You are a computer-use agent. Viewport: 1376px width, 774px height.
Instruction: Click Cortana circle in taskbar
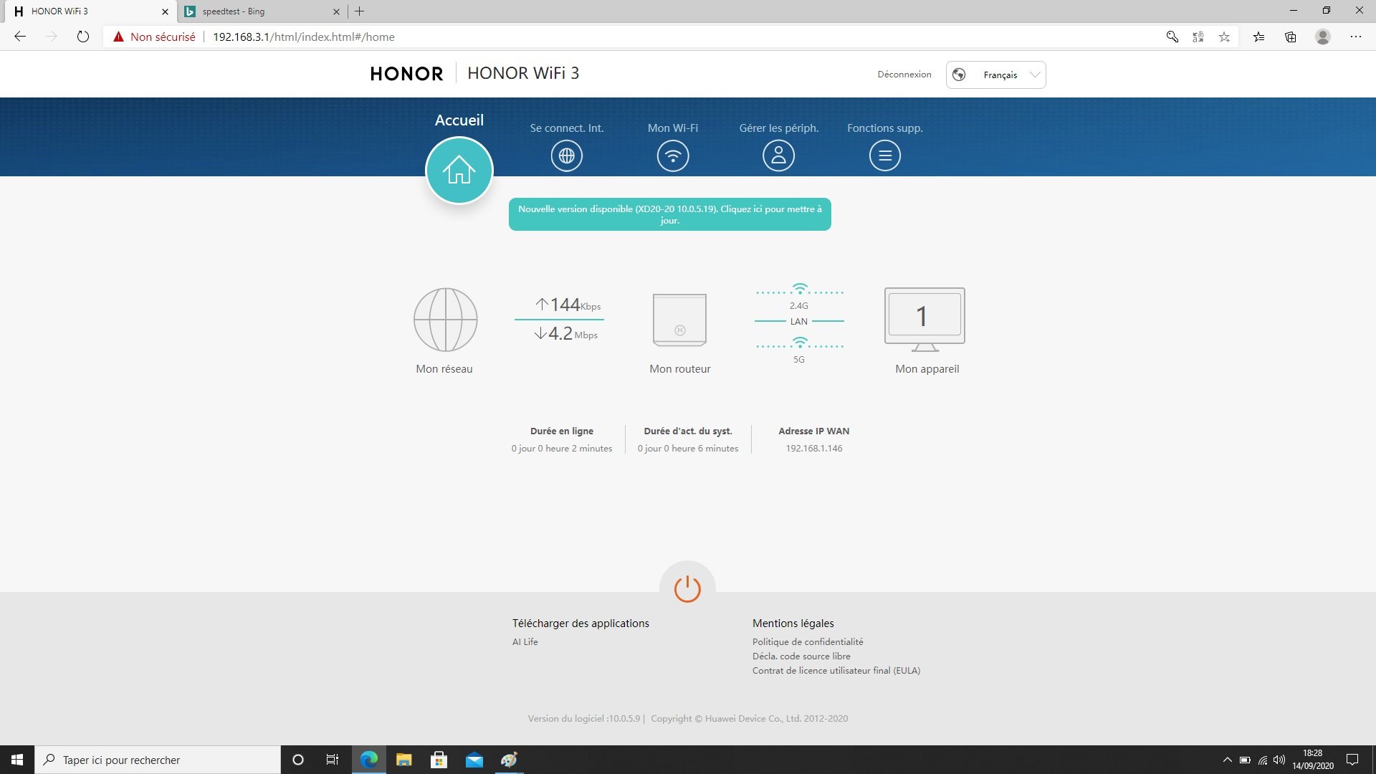(x=298, y=760)
